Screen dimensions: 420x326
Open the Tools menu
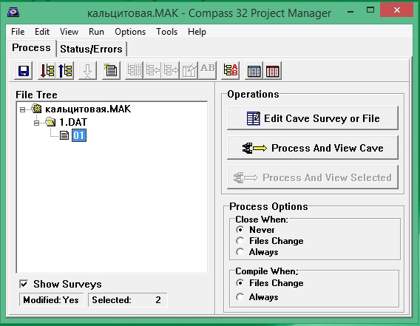[x=166, y=32]
